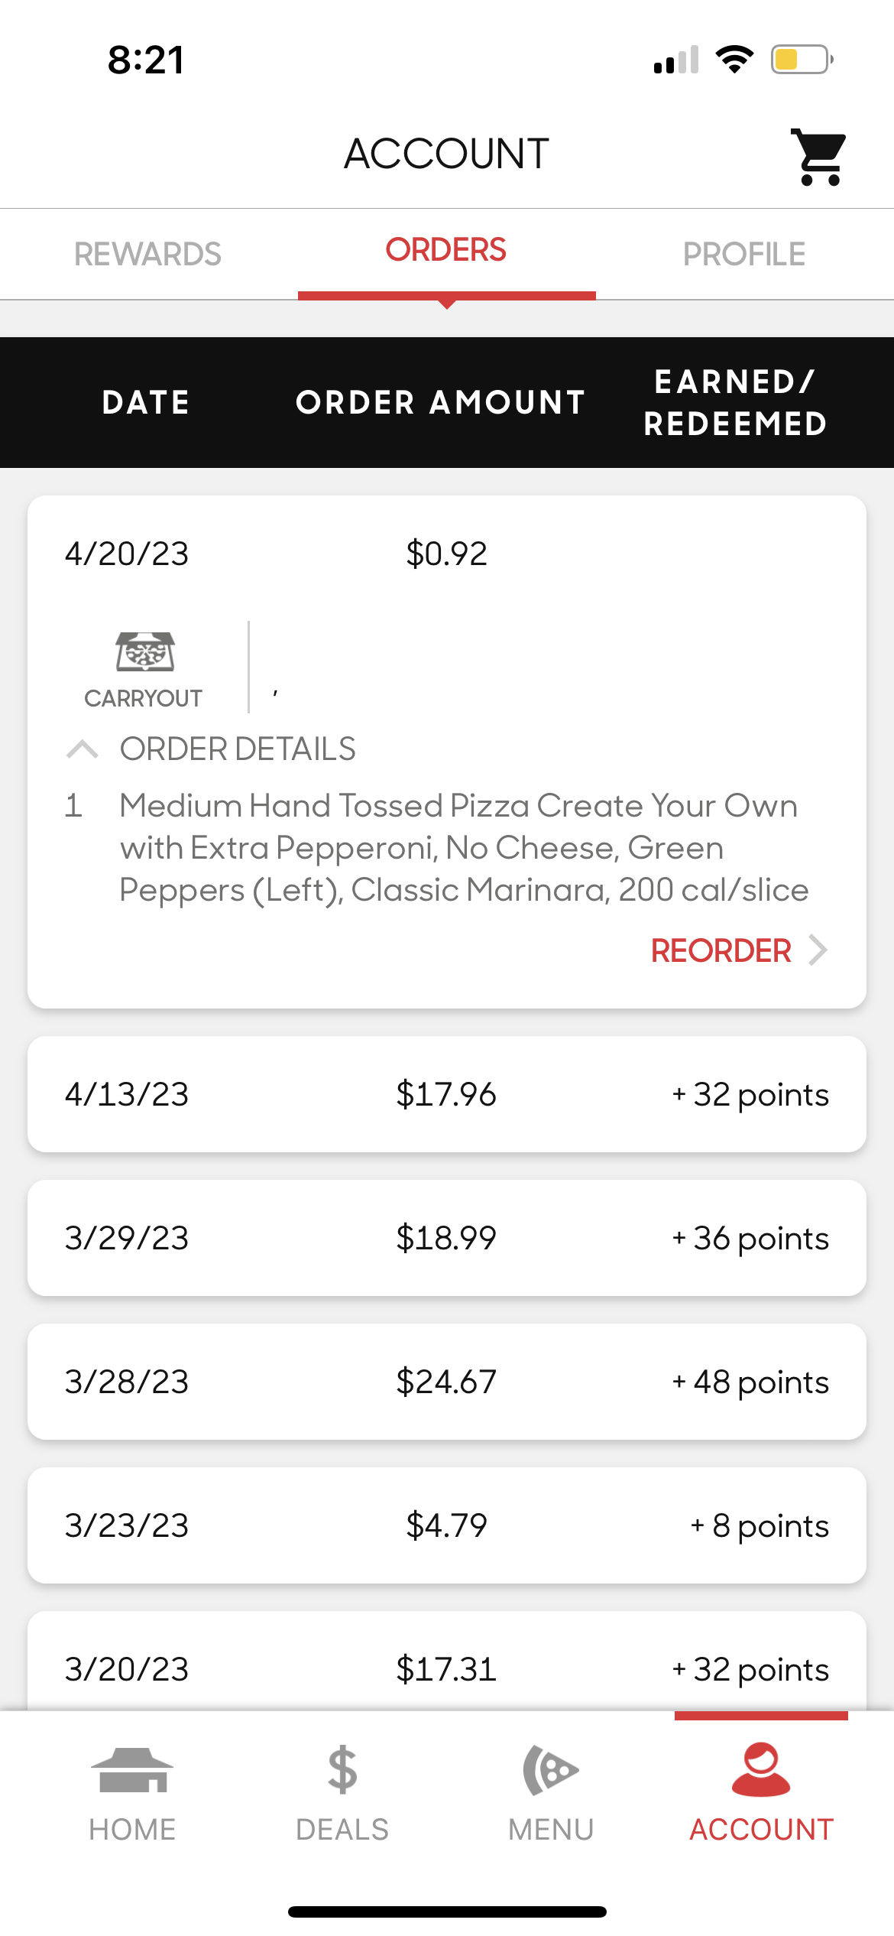Go to Home via the hut icon

click(132, 1771)
